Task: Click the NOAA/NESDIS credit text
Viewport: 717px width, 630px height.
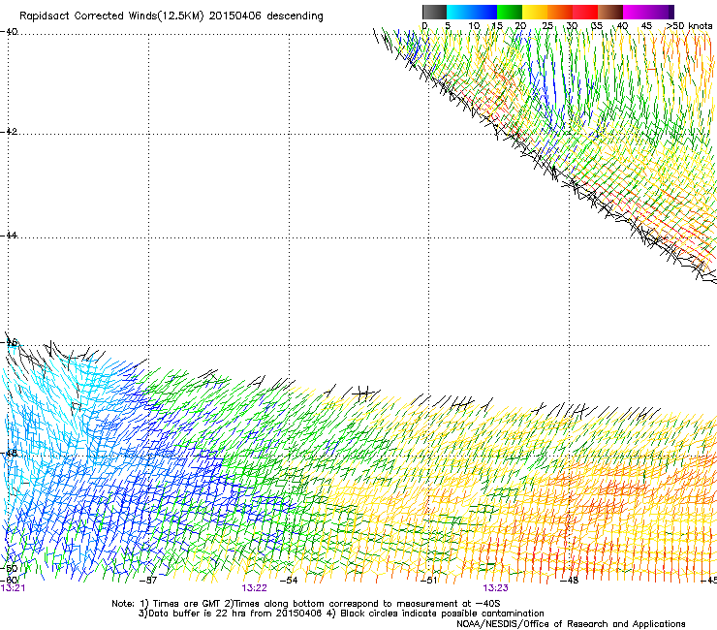Action: [x=571, y=623]
